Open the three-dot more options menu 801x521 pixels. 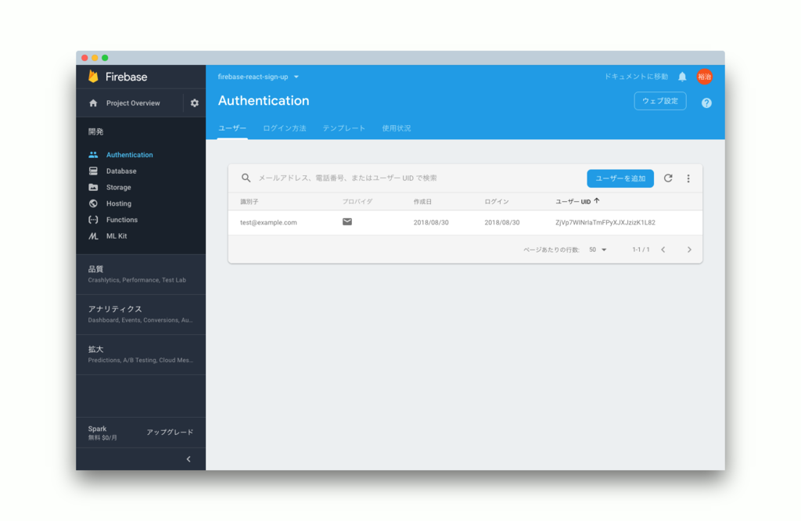click(688, 178)
